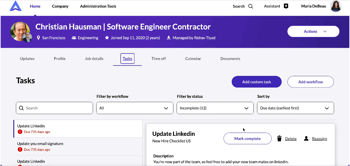Click the company logo icon
Screen dimensions: 350x166
pos(15,6)
